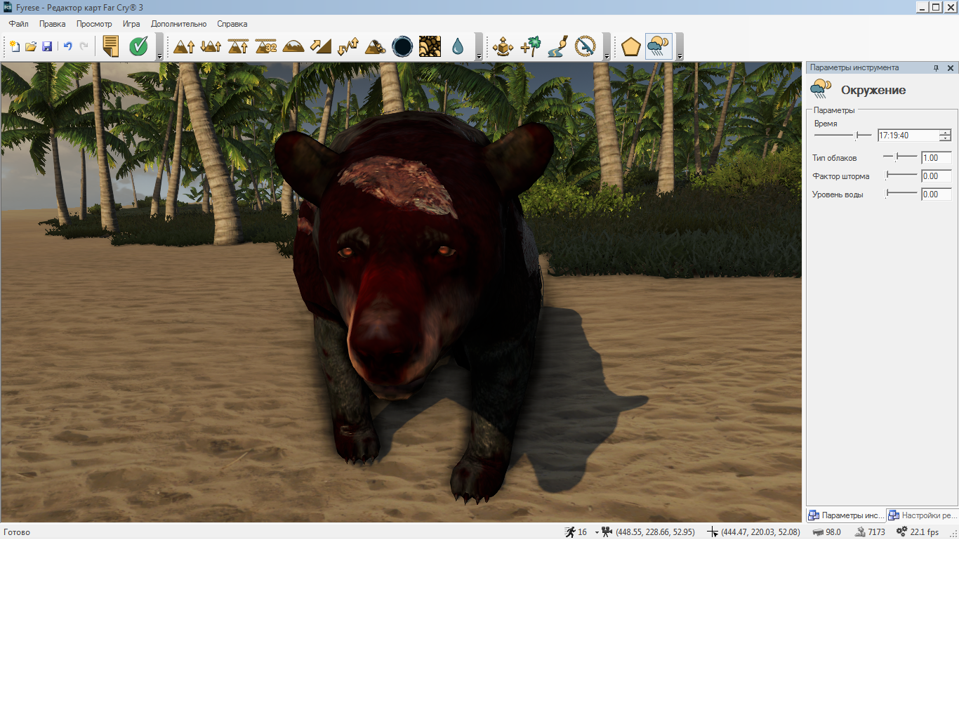The height and width of the screenshot is (719, 959).
Task: Save the map with the floppy disk icon
Action: 47,46
